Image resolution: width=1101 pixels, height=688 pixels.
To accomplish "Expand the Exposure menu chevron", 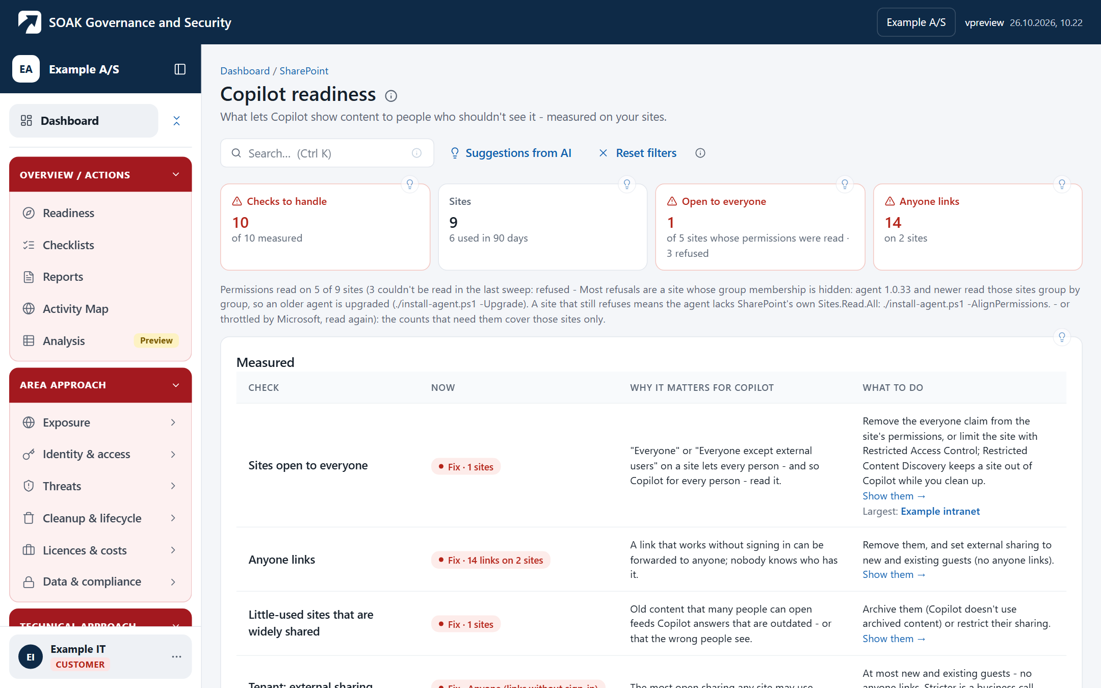I will point(173,422).
